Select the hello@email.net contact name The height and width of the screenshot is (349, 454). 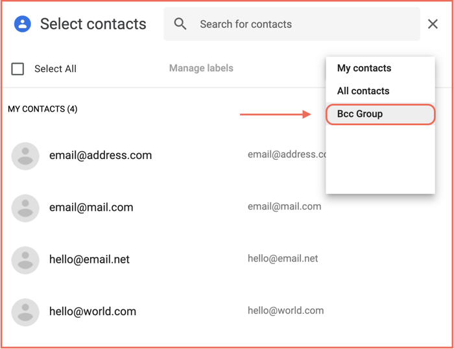[90, 259]
